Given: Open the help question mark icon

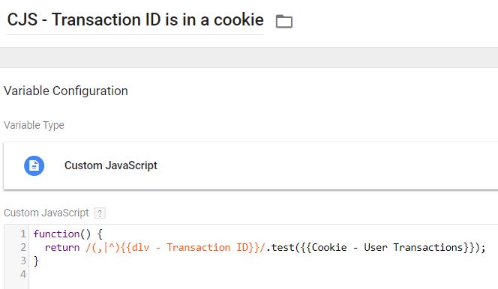Looking at the screenshot, I should click(100, 213).
